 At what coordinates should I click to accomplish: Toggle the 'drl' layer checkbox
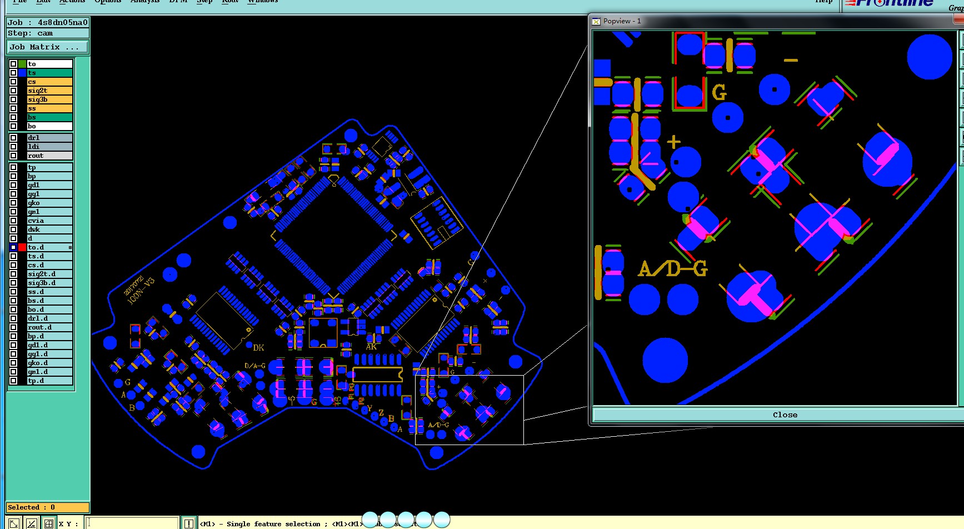point(13,138)
